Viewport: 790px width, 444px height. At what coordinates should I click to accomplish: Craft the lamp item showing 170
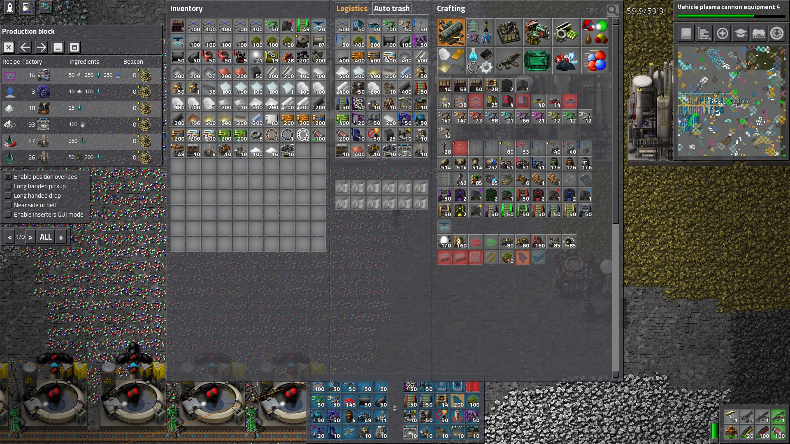445,242
